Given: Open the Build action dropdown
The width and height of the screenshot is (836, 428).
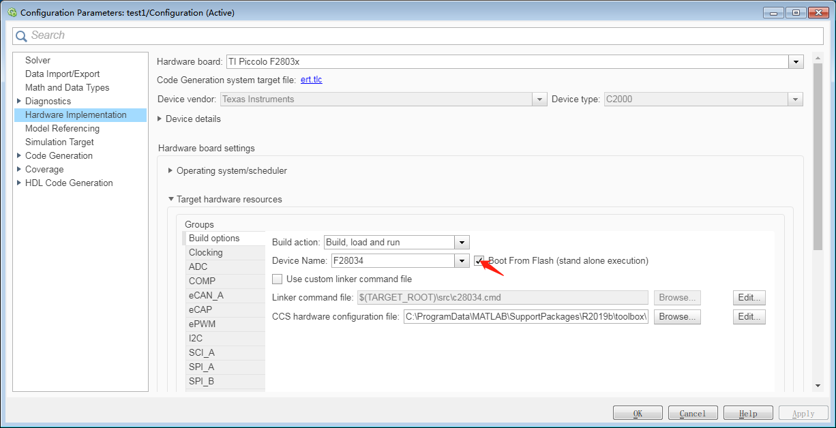Looking at the screenshot, I should (x=462, y=242).
